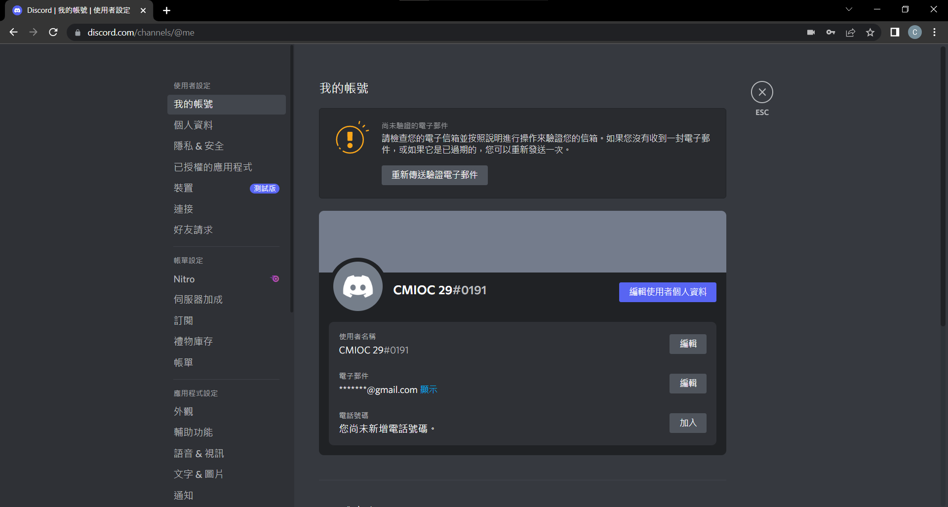
Task: Open Chrome profile avatar C
Action: (915, 32)
